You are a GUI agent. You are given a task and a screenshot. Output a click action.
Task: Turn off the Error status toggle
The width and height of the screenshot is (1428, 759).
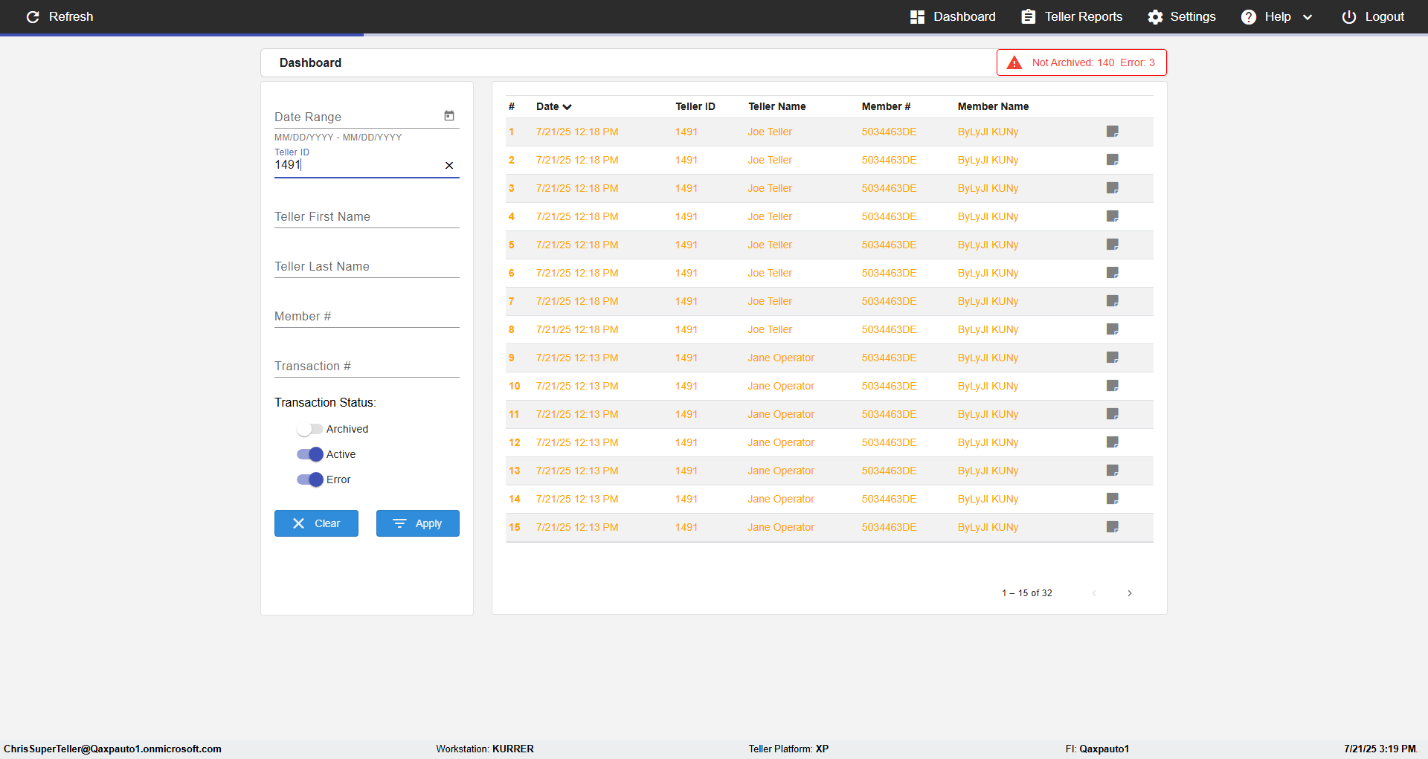[309, 479]
